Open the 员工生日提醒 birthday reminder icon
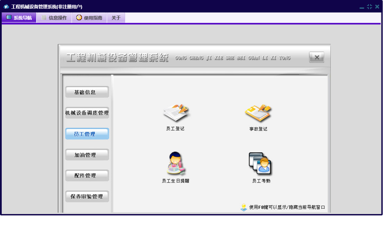383x252 pixels. (176, 163)
